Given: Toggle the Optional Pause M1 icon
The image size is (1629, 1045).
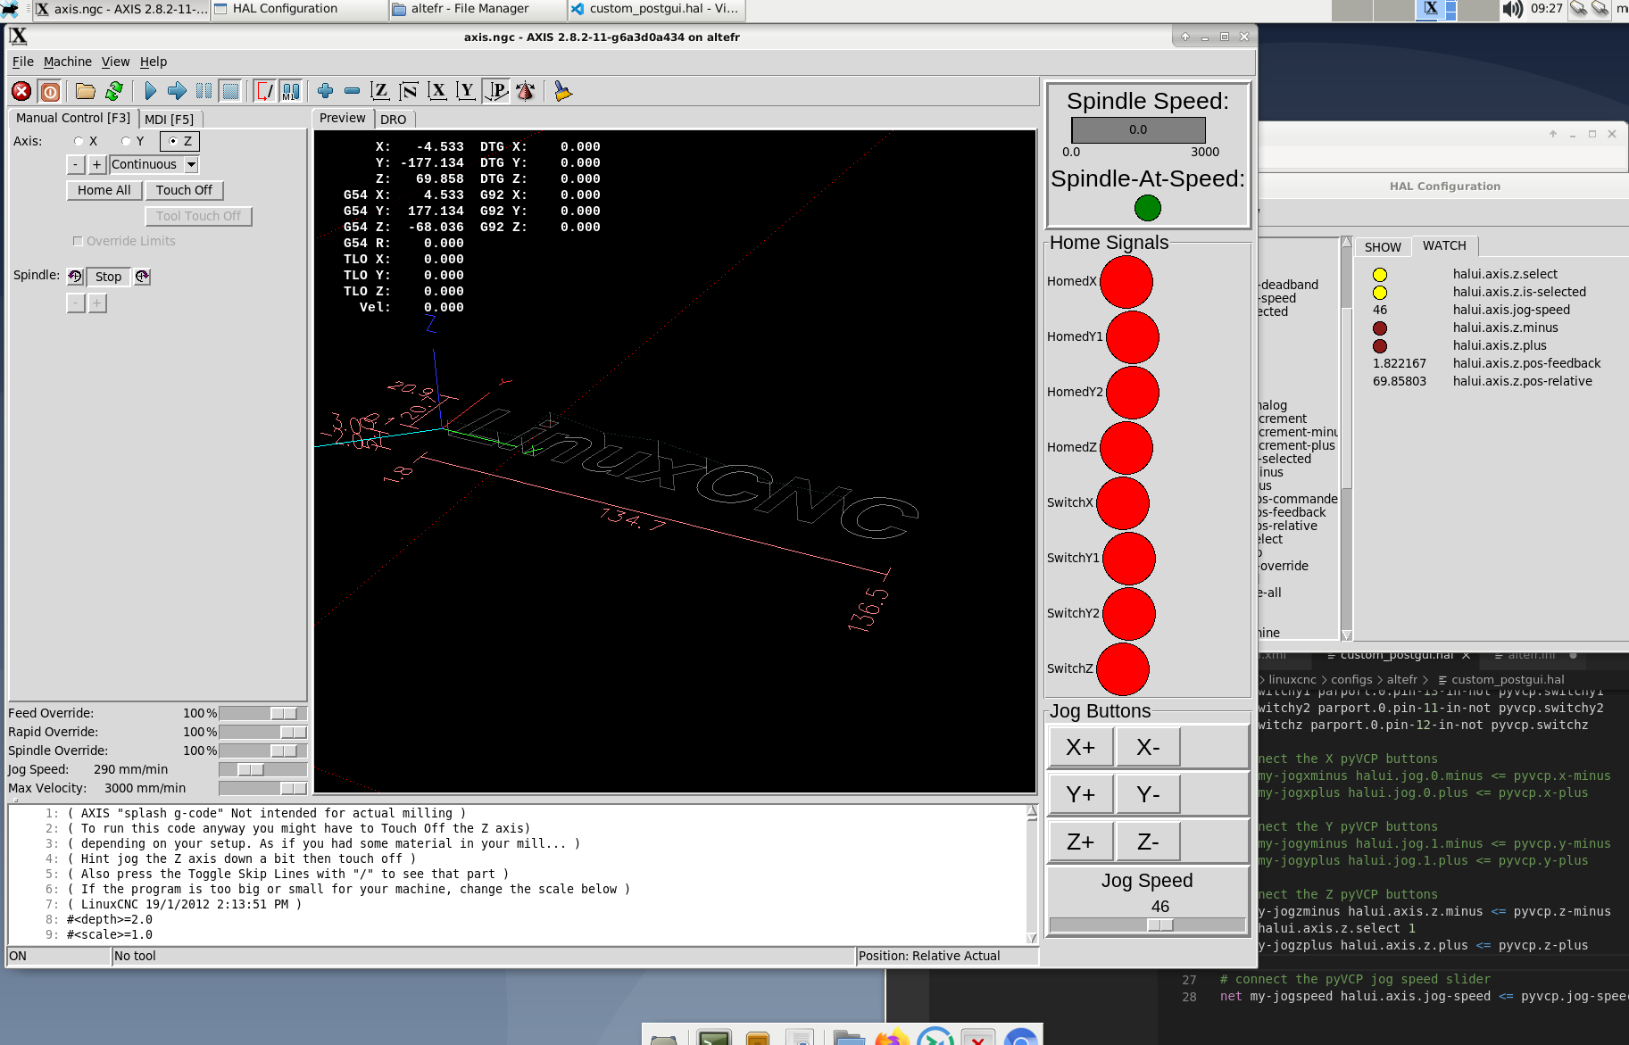Looking at the screenshot, I should pos(291,91).
